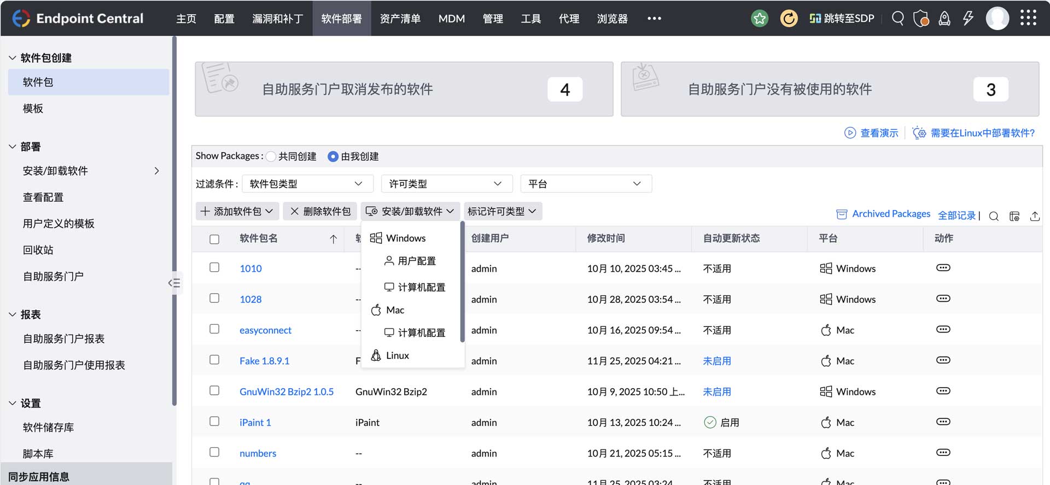
Task: Open the 漏洞和补丁 top navigation tab
Action: [x=278, y=18]
